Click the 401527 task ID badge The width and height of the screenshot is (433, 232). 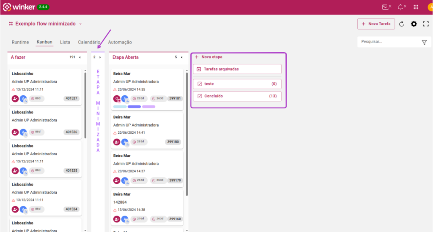71,98
